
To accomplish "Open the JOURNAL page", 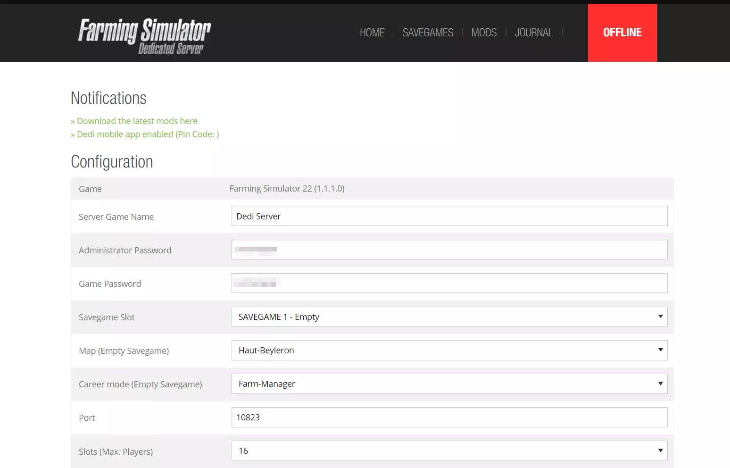I will [x=533, y=33].
